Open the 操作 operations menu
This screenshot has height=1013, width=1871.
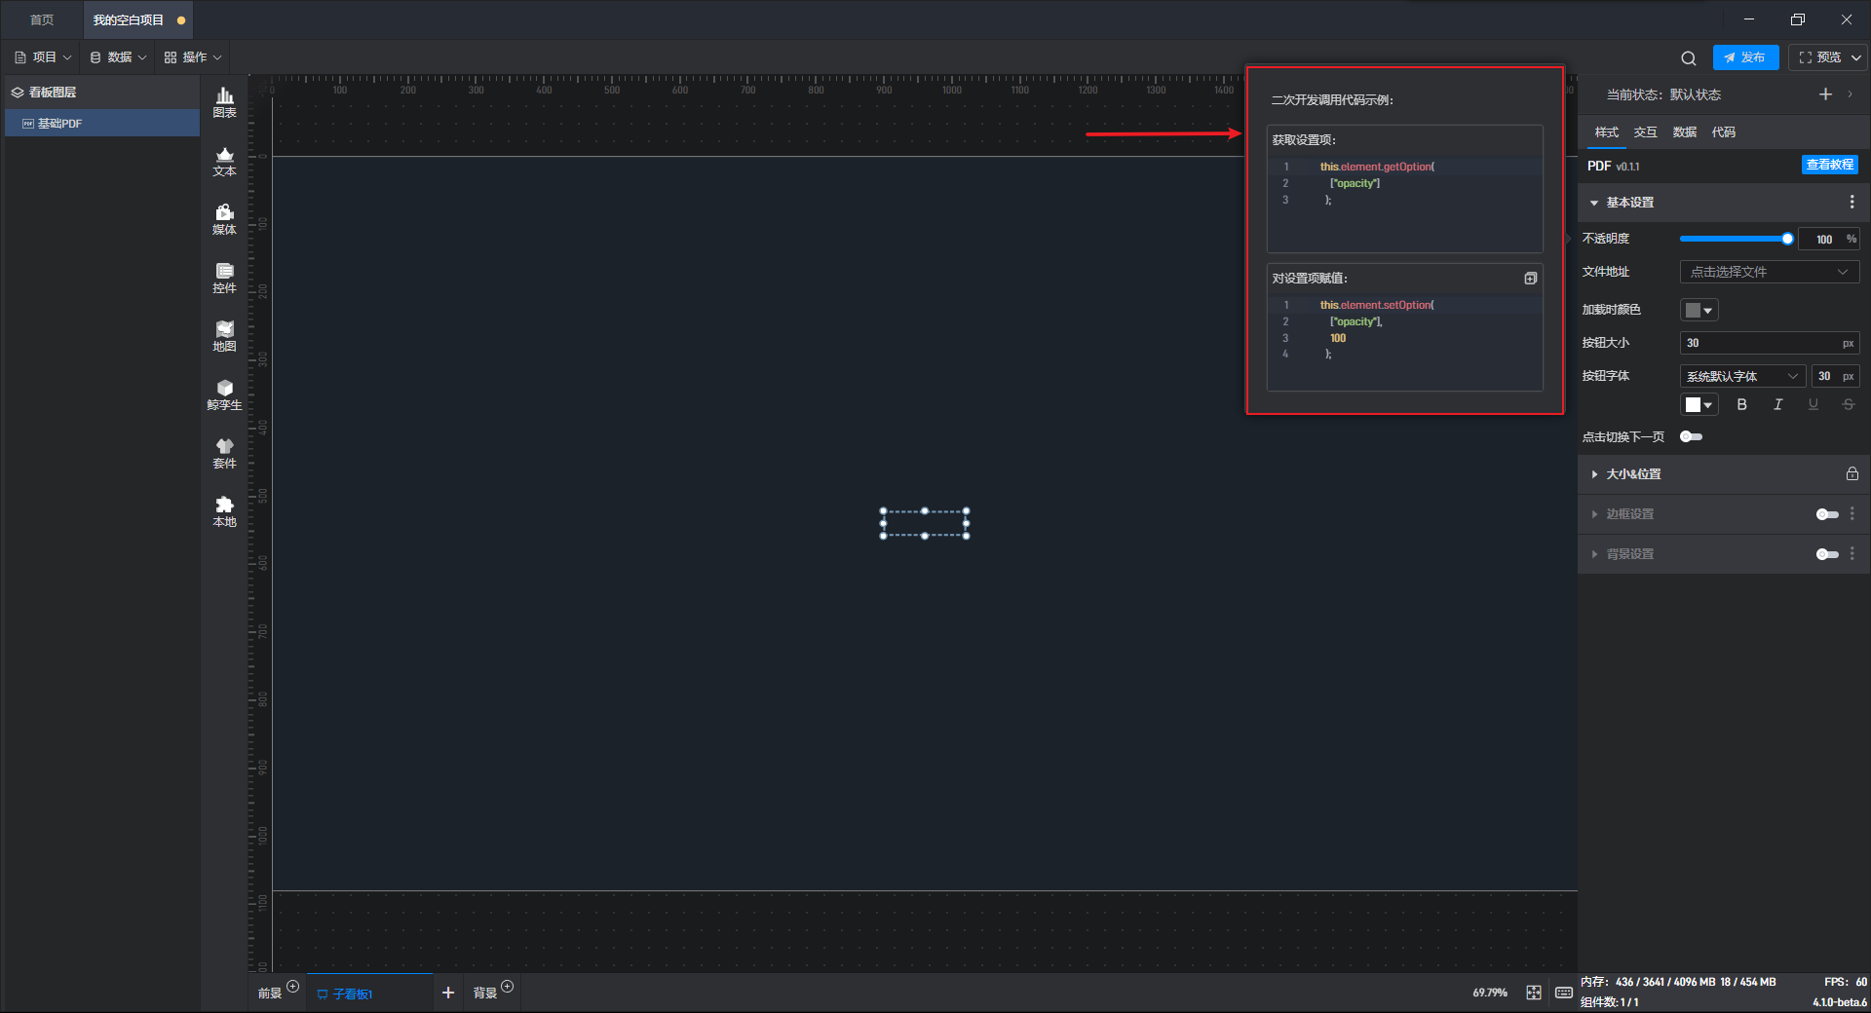[193, 57]
